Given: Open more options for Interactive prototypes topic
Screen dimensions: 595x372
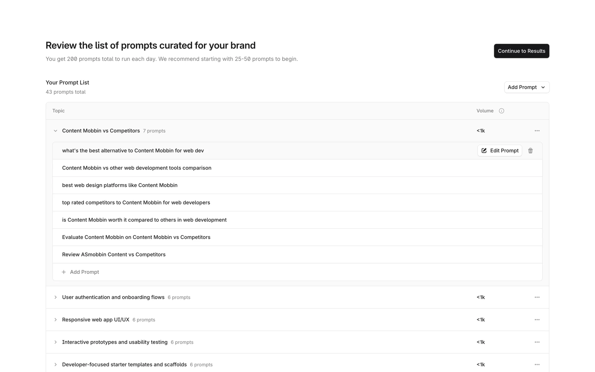Looking at the screenshot, I should click(x=537, y=342).
